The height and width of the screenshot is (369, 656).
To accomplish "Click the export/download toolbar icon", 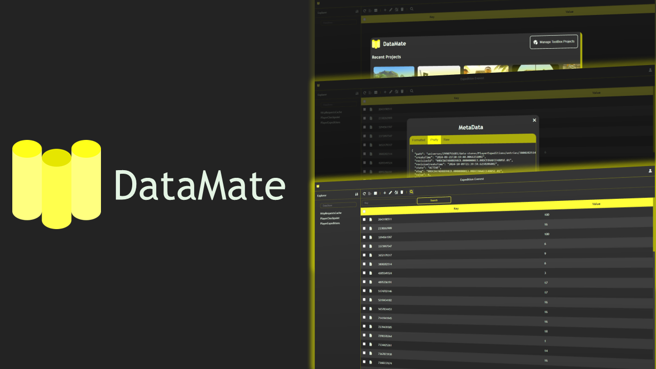I will point(370,193).
